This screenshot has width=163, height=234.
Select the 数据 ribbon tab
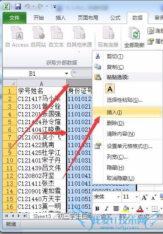coord(137,18)
